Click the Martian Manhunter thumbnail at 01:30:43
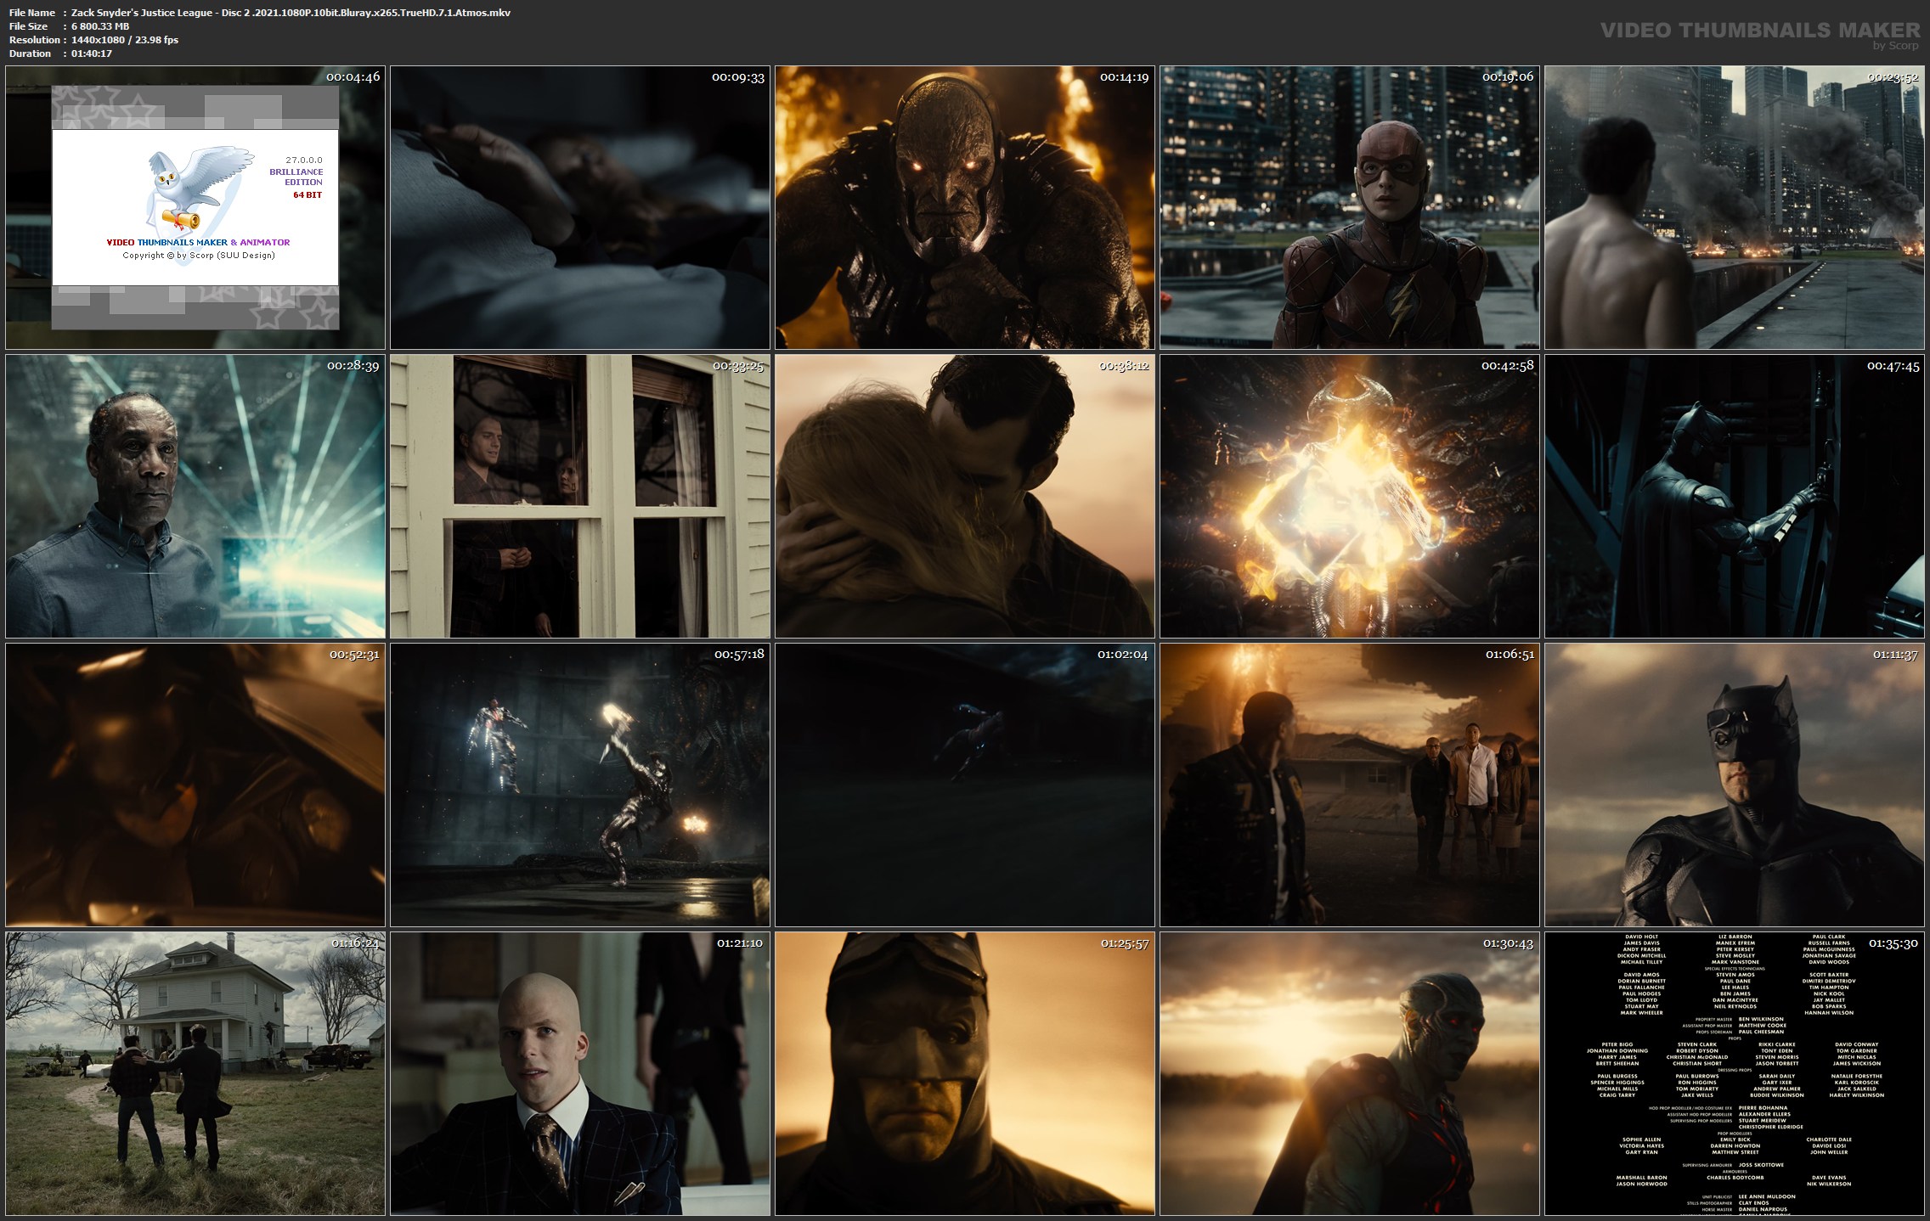The image size is (1930, 1221). [x=1349, y=1073]
